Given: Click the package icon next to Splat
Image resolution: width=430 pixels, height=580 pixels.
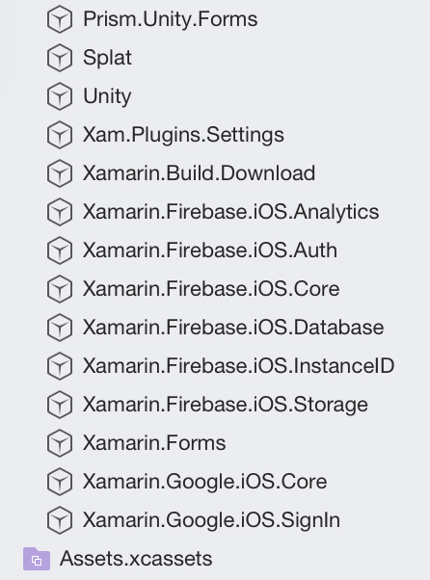Looking at the screenshot, I should pos(59,58).
